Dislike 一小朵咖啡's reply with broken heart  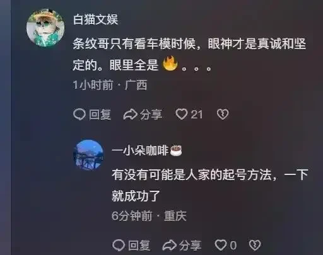coord(255,245)
